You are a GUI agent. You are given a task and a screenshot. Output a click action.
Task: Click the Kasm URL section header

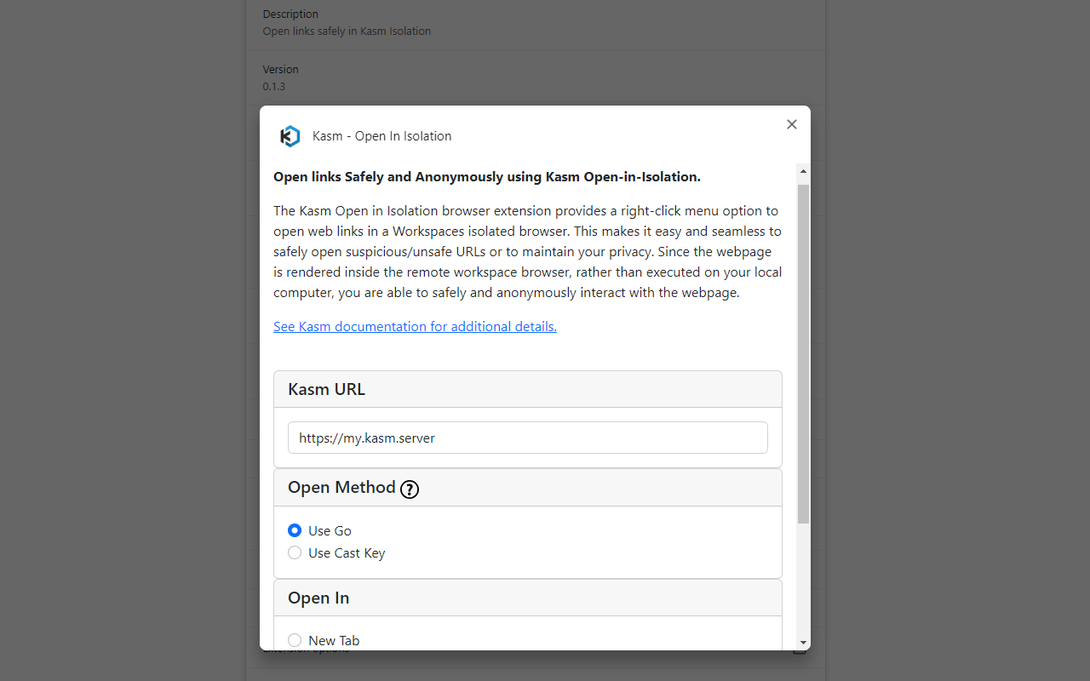pyautogui.click(x=327, y=389)
